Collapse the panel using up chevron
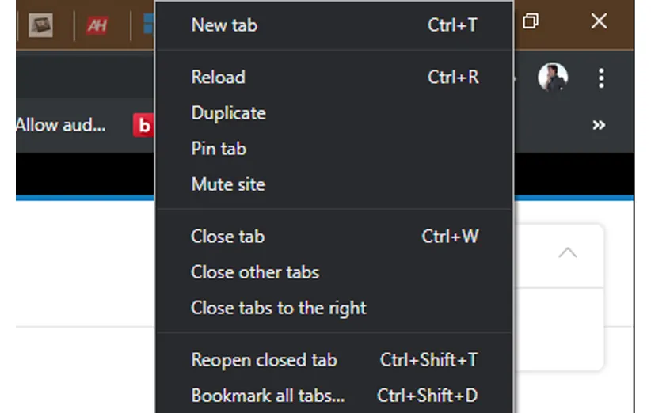 (567, 253)
